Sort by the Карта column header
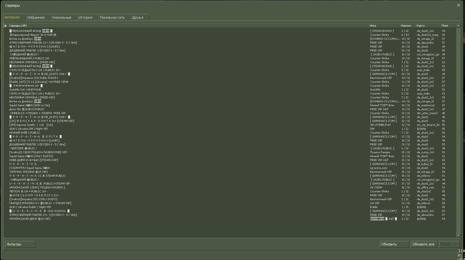Screen dimensions: 465x260 click(x=427, y=25)
